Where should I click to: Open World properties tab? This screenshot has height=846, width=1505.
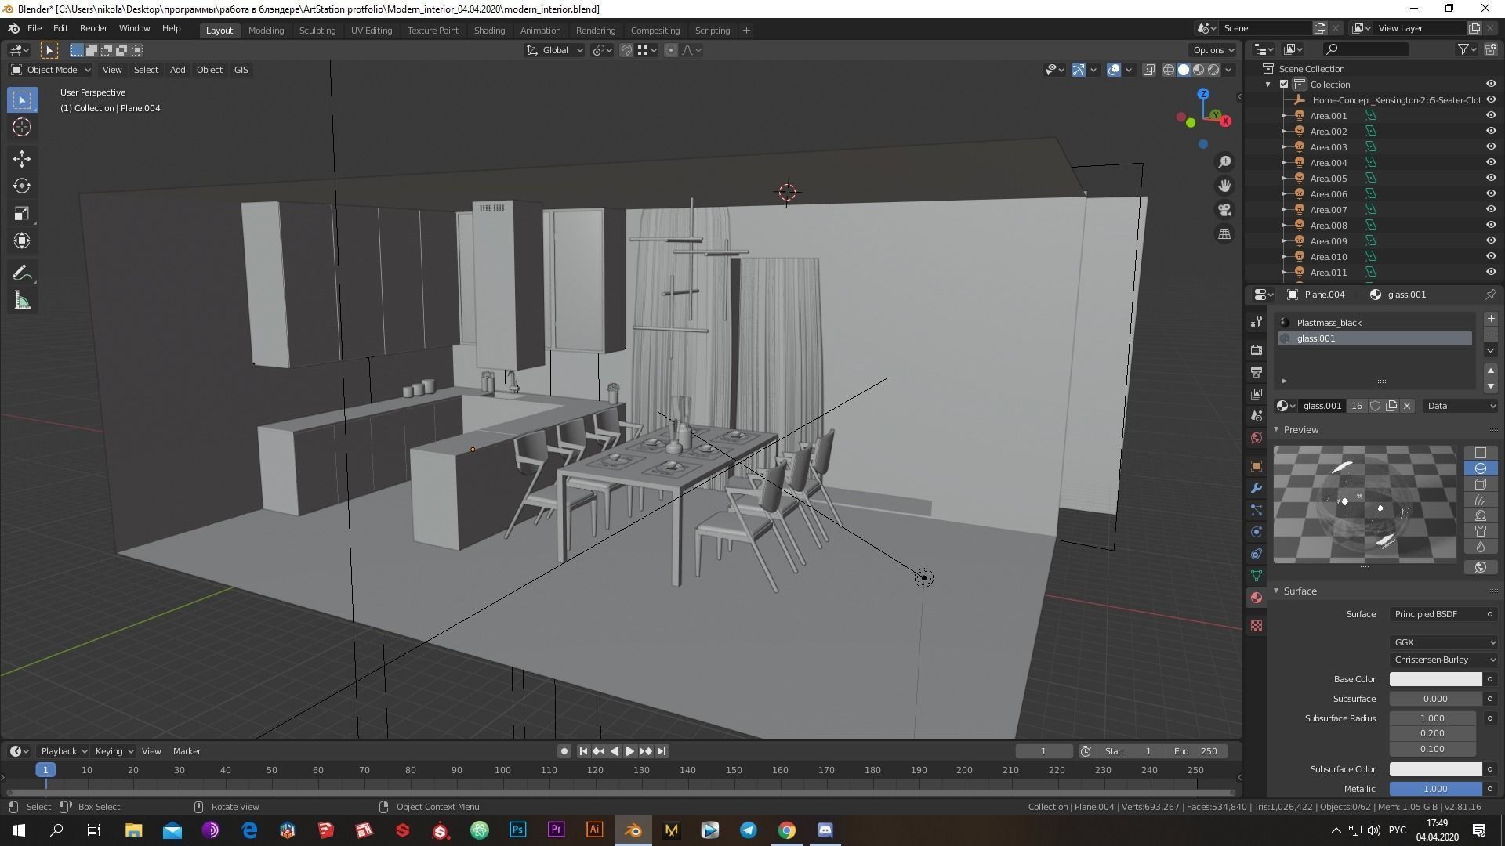1257,438
